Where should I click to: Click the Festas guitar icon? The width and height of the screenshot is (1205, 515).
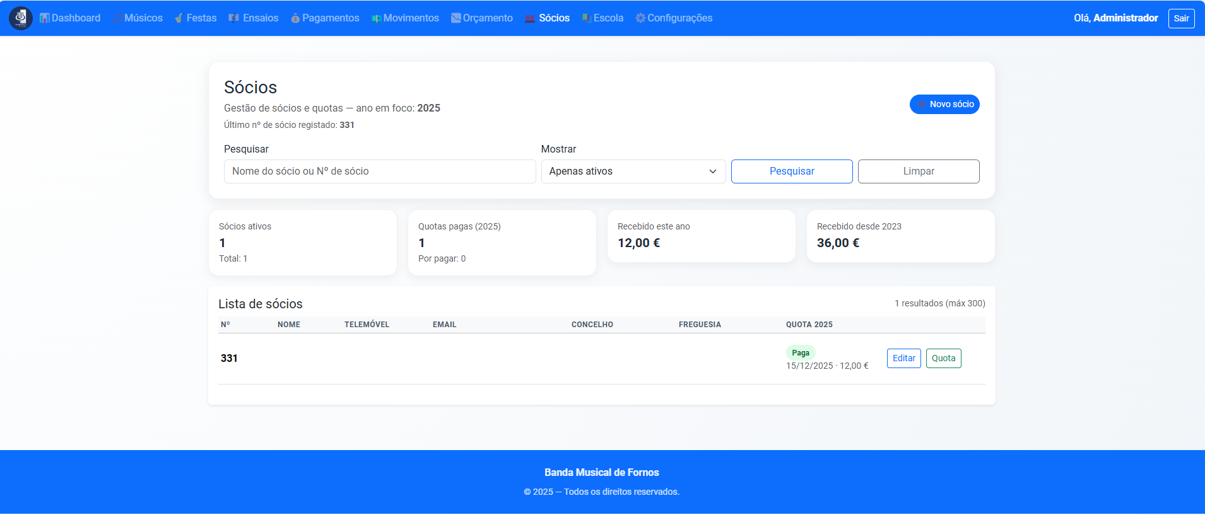click(179, 18)
